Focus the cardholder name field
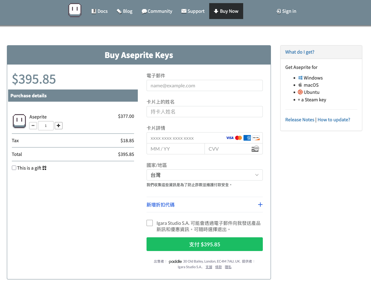371x290 pixels. (205, 112)
